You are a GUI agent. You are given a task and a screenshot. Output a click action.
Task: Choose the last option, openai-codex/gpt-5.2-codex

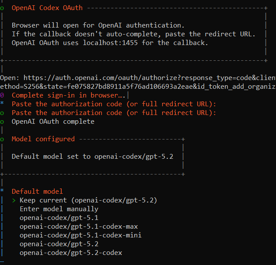pyautogui.click(x=71, y=253)
